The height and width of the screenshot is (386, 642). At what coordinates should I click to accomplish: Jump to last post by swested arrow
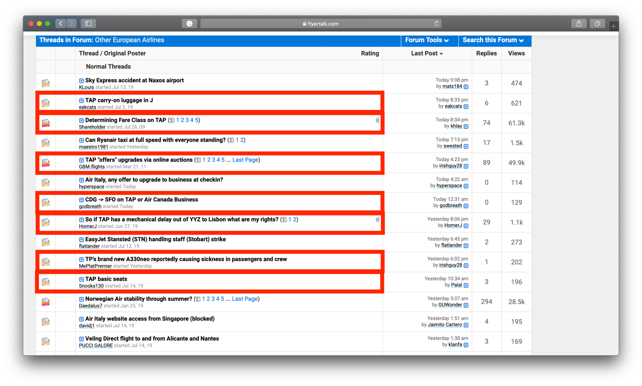pyautogui.click(x=466, y=146)
